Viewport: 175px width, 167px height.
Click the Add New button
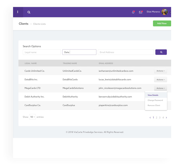tap(162, 23)
